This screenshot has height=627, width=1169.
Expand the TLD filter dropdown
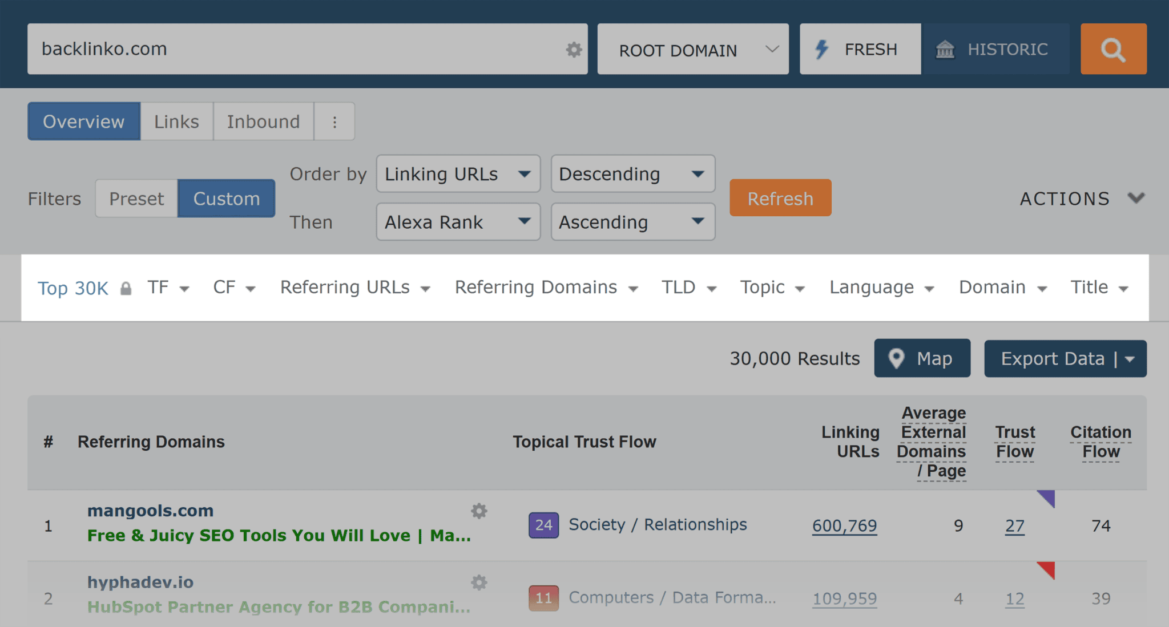(x=689, y=288)
